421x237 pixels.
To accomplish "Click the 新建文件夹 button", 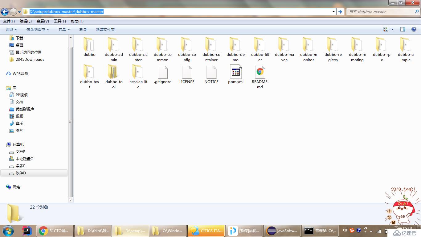I will (x=105, y=29).
